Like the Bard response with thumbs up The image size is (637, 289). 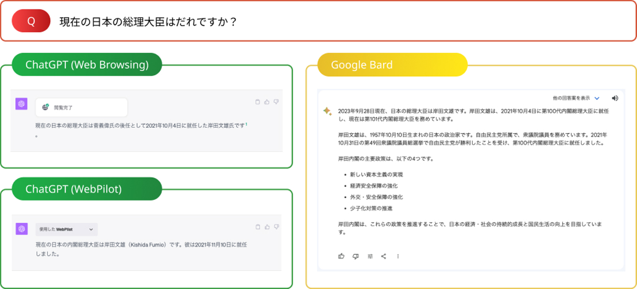point(341,256)
